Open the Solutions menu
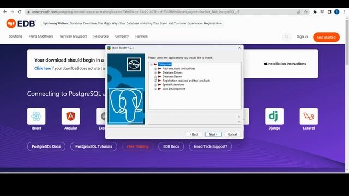Image resolution: width=349 pixels, height=196 pixels. pyautogui.click(x=15, y=36)
